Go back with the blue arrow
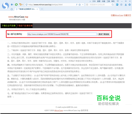 tap(12, 4)
